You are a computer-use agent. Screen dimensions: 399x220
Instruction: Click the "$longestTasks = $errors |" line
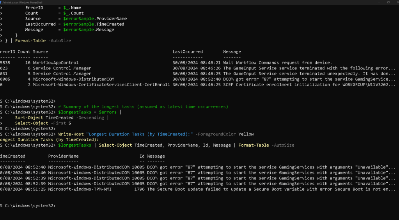90,112
